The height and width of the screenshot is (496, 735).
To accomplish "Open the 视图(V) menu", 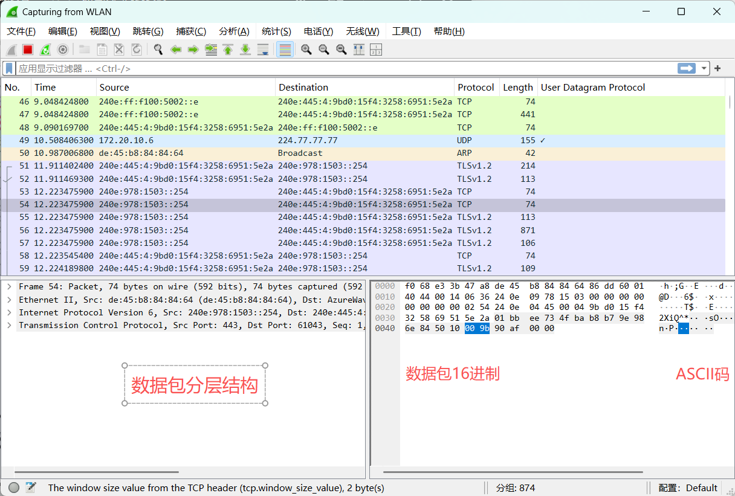I will click(x=105, y=31).
